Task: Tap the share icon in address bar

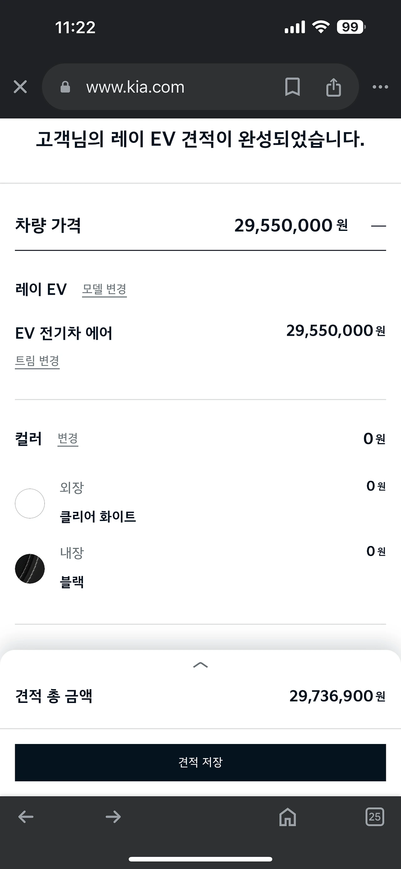Action: tap(334, 87)
